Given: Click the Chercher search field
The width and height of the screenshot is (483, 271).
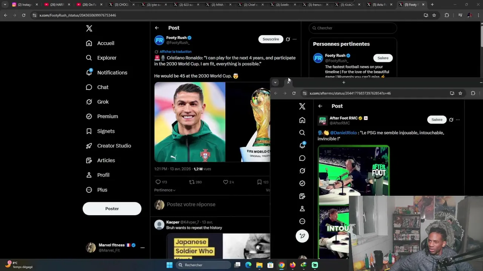Looking at the screenshot, I should pos(353,28).
